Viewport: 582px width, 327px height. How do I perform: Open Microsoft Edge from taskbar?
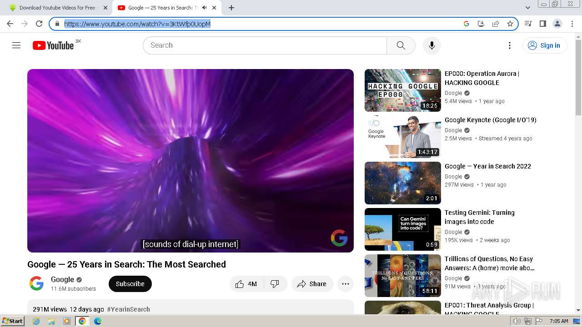point(98,321)
